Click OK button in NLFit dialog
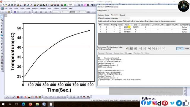 click(x=180, y=48)
